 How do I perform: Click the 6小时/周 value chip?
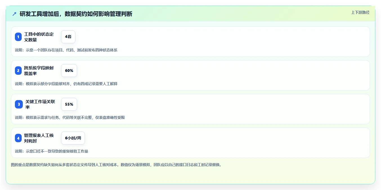[x=73, y=138]
